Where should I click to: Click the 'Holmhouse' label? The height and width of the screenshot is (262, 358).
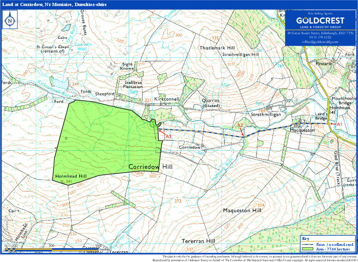pos(339,108)
